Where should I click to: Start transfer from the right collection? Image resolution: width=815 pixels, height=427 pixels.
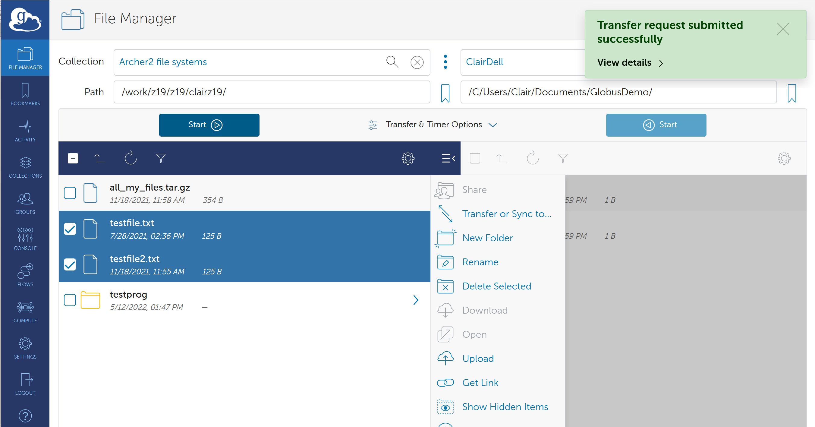[x=656, y=125]
